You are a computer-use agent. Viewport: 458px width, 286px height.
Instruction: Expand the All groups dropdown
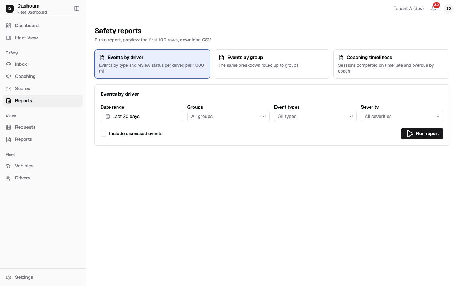[x=228, y=117]
